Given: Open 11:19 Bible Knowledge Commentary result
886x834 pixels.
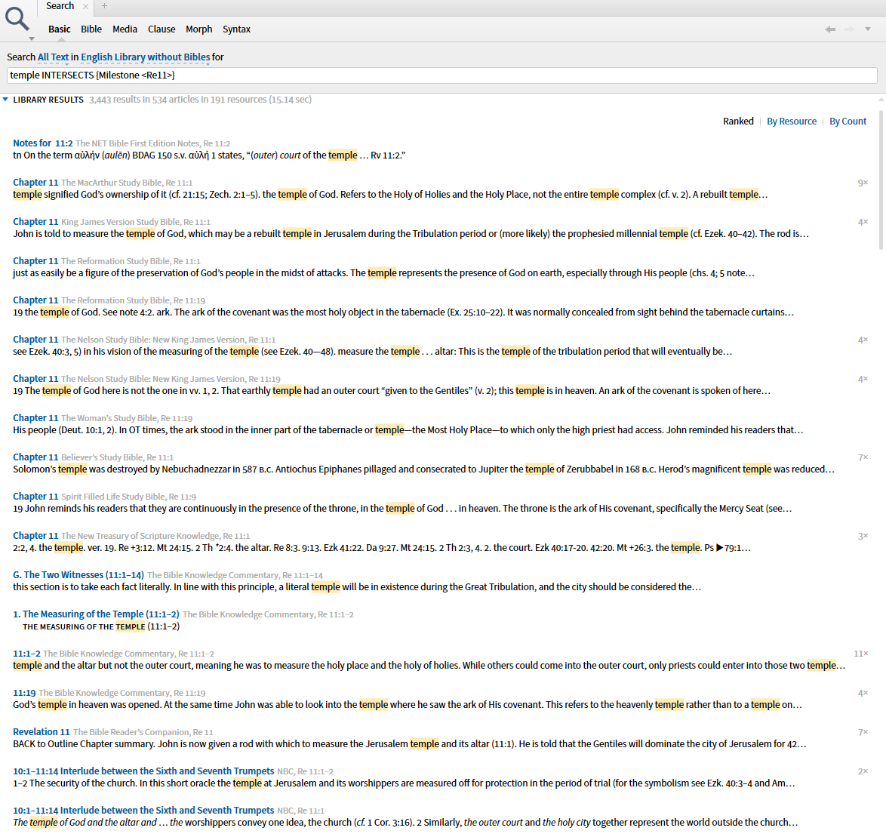Looking at the screenshot, I should point(24,693).
